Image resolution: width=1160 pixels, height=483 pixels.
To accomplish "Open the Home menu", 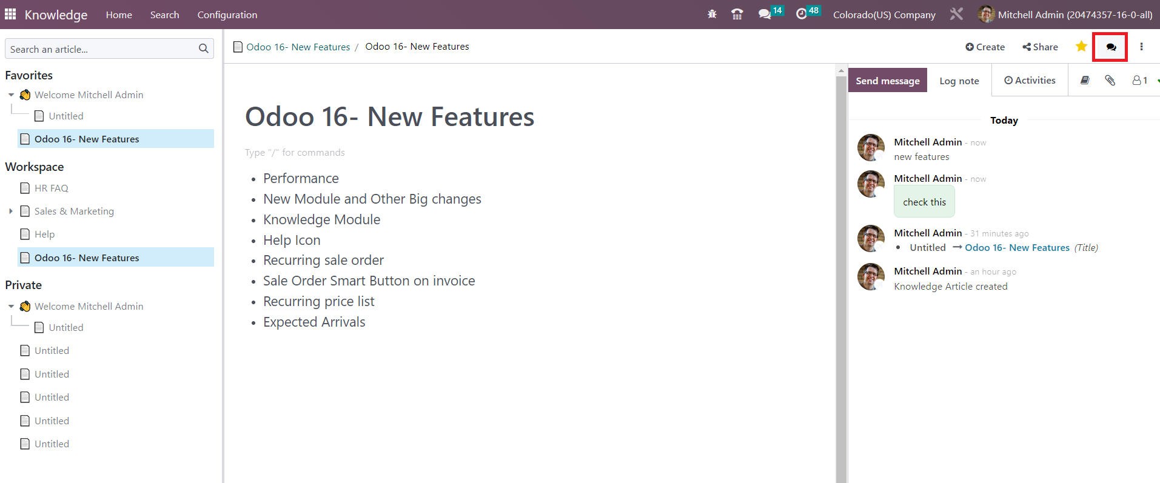I will (119, 15).
